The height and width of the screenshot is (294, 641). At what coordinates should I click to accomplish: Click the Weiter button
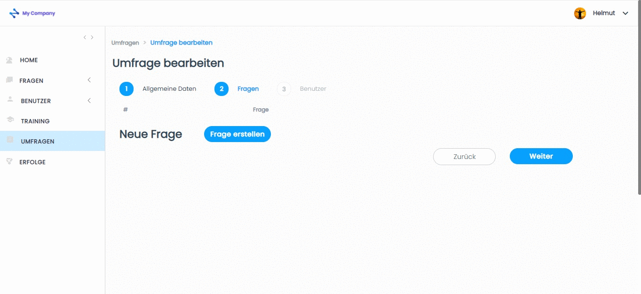(x=541, y=156)
